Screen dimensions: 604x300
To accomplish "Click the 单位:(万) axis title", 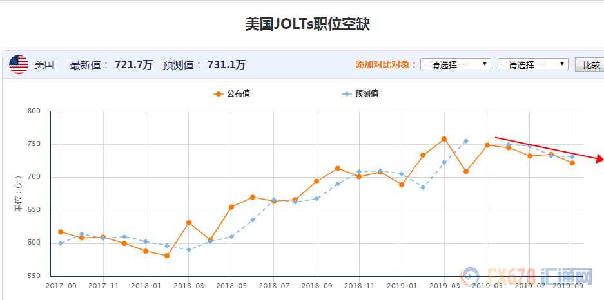I will tap(19, 193).
